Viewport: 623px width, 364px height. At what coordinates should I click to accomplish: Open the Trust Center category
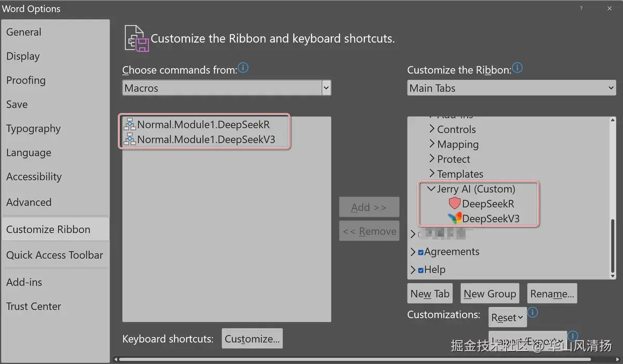tap(55, 306)
